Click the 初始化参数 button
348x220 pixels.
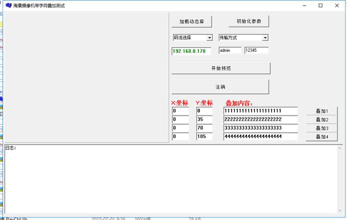coord(249,21)
